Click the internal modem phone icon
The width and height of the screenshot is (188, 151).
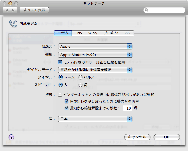[13, 24]
